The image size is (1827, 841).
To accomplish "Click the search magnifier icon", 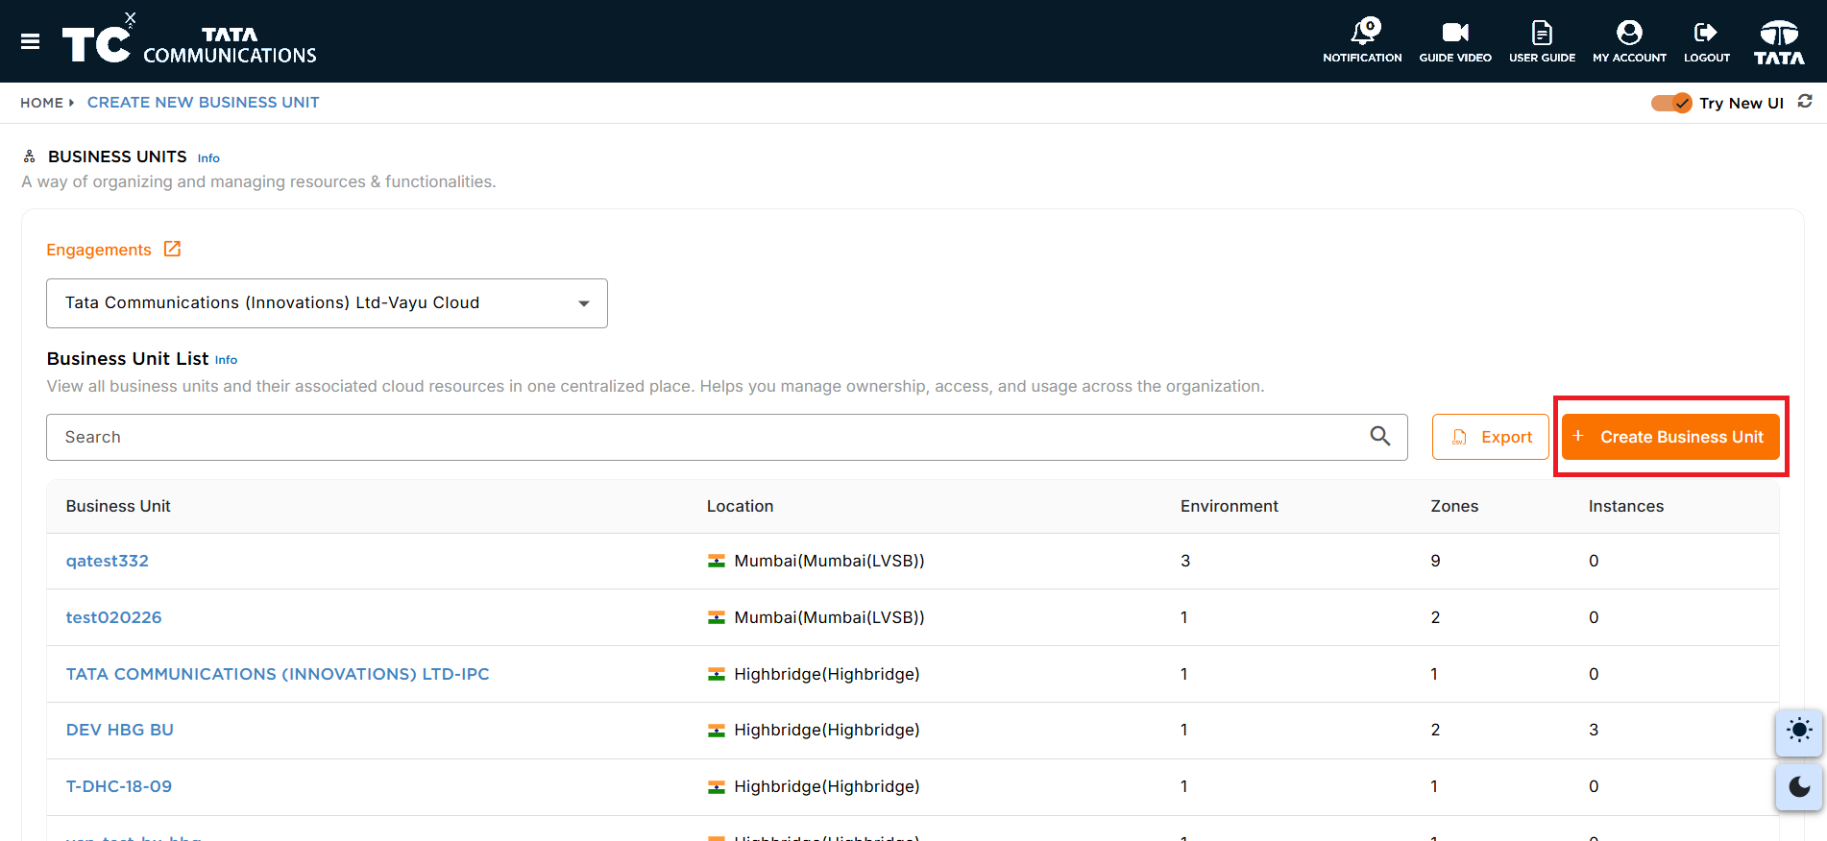I will tap(1380, 436).
